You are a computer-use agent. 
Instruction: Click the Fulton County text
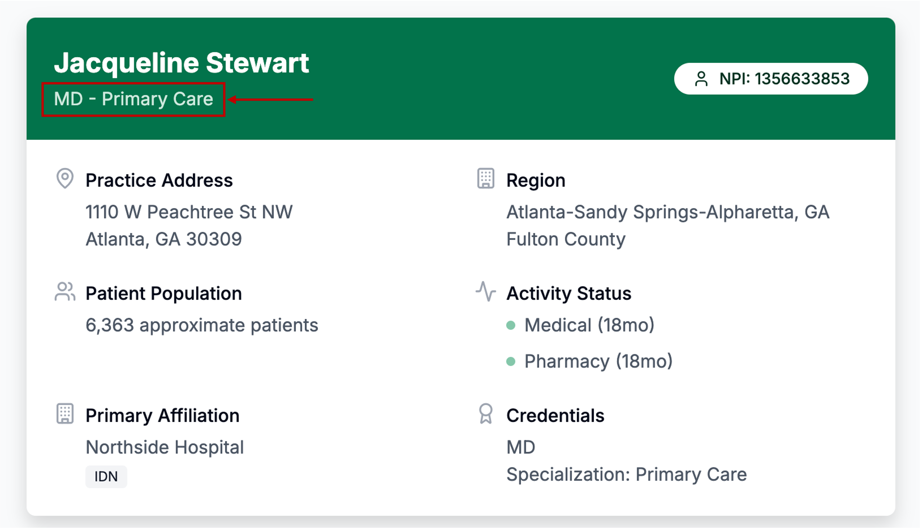pyautogui.click(x=566, y=239)
